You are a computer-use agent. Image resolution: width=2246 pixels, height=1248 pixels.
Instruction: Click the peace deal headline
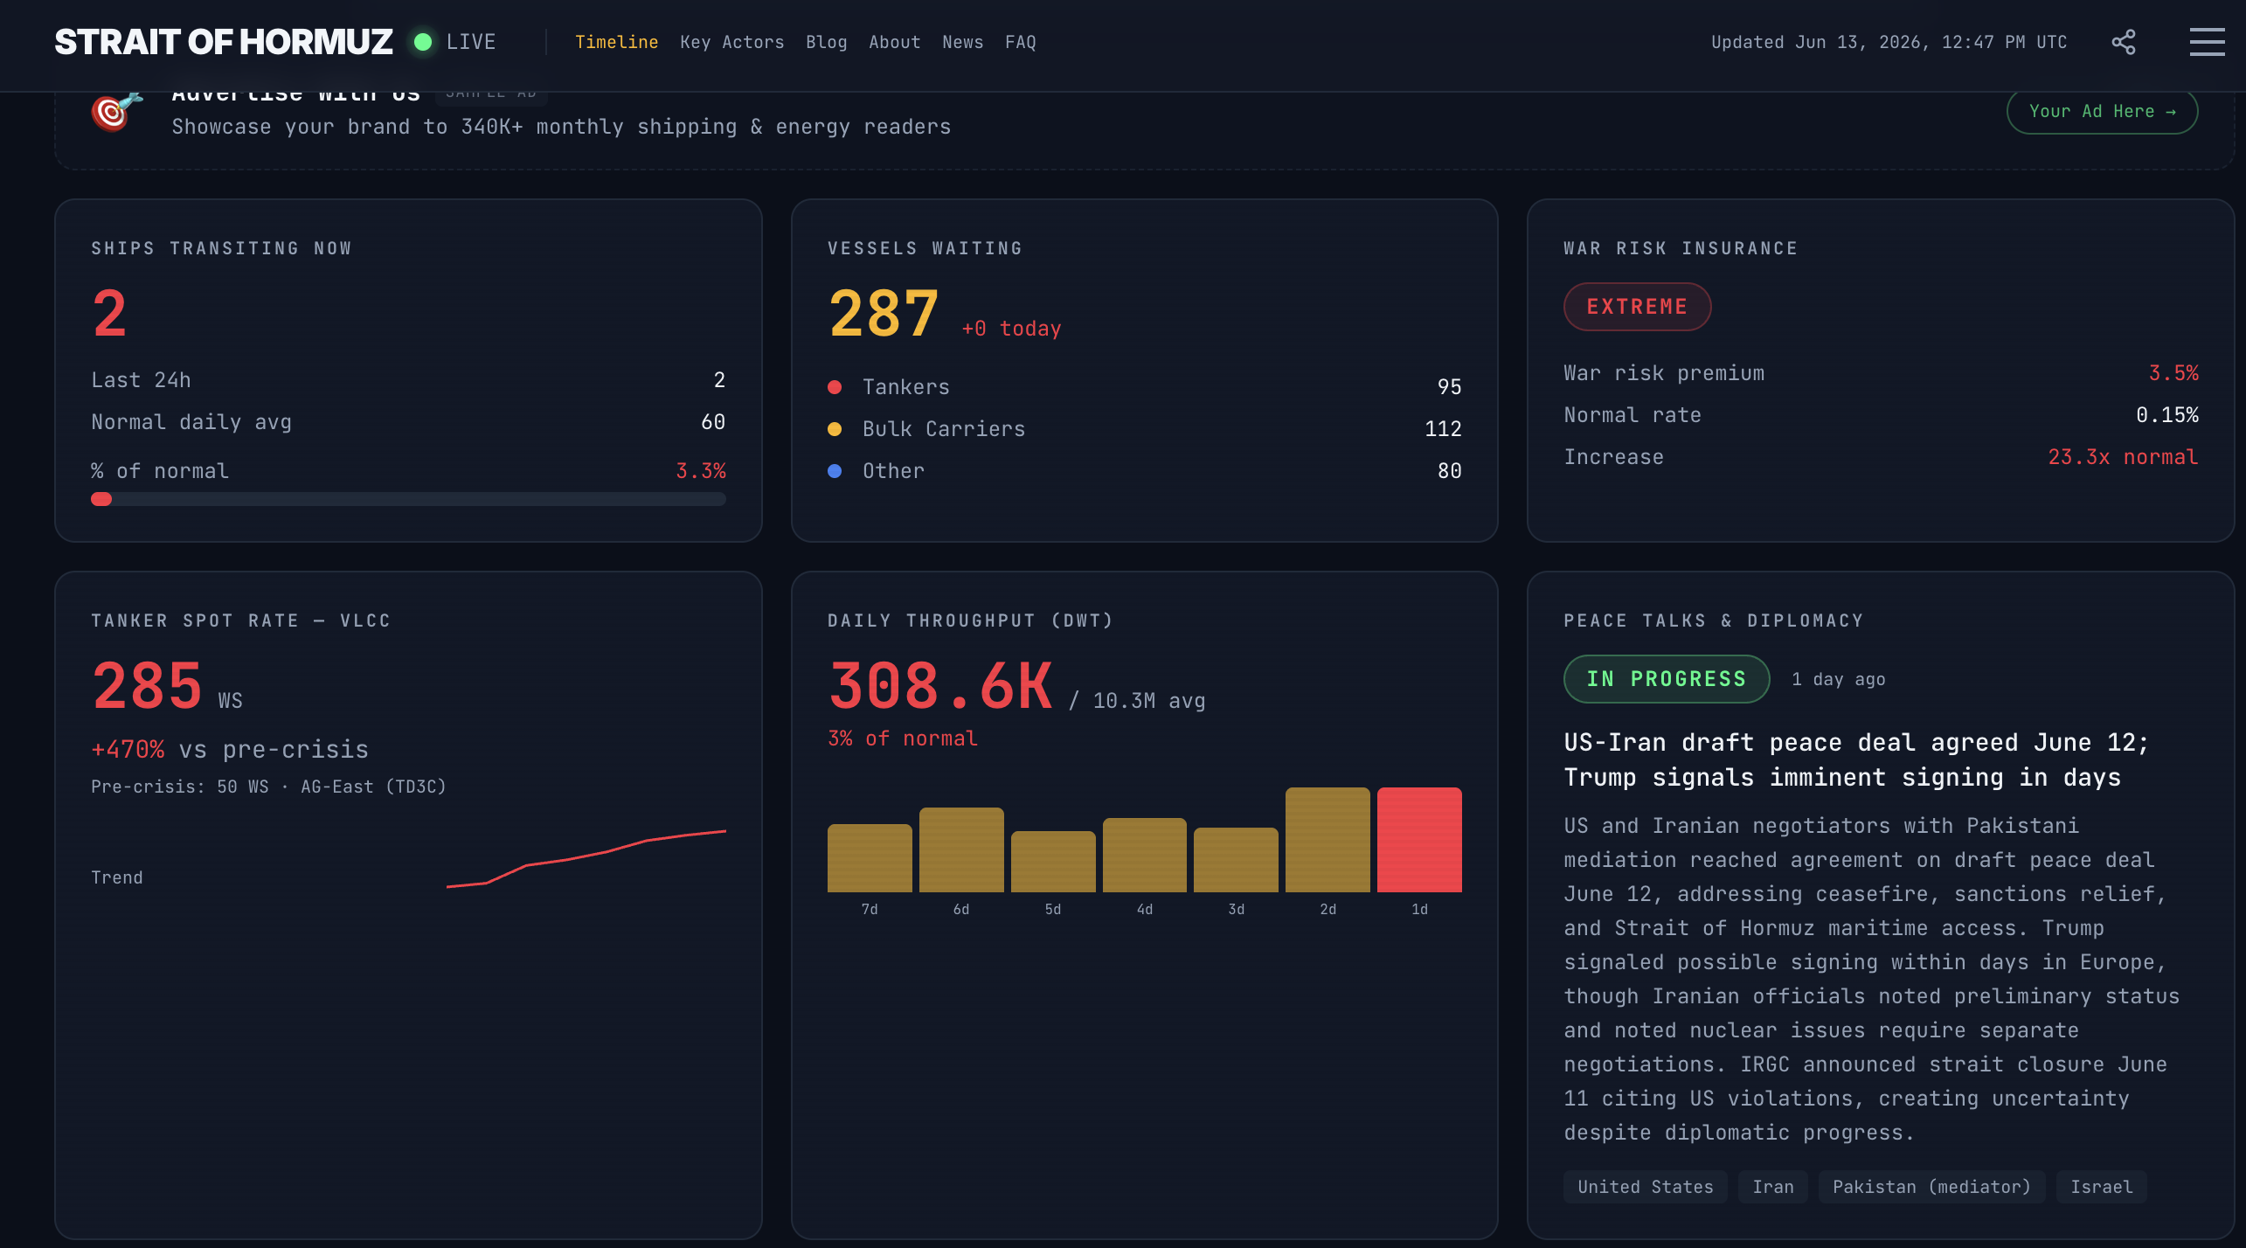1855,759
